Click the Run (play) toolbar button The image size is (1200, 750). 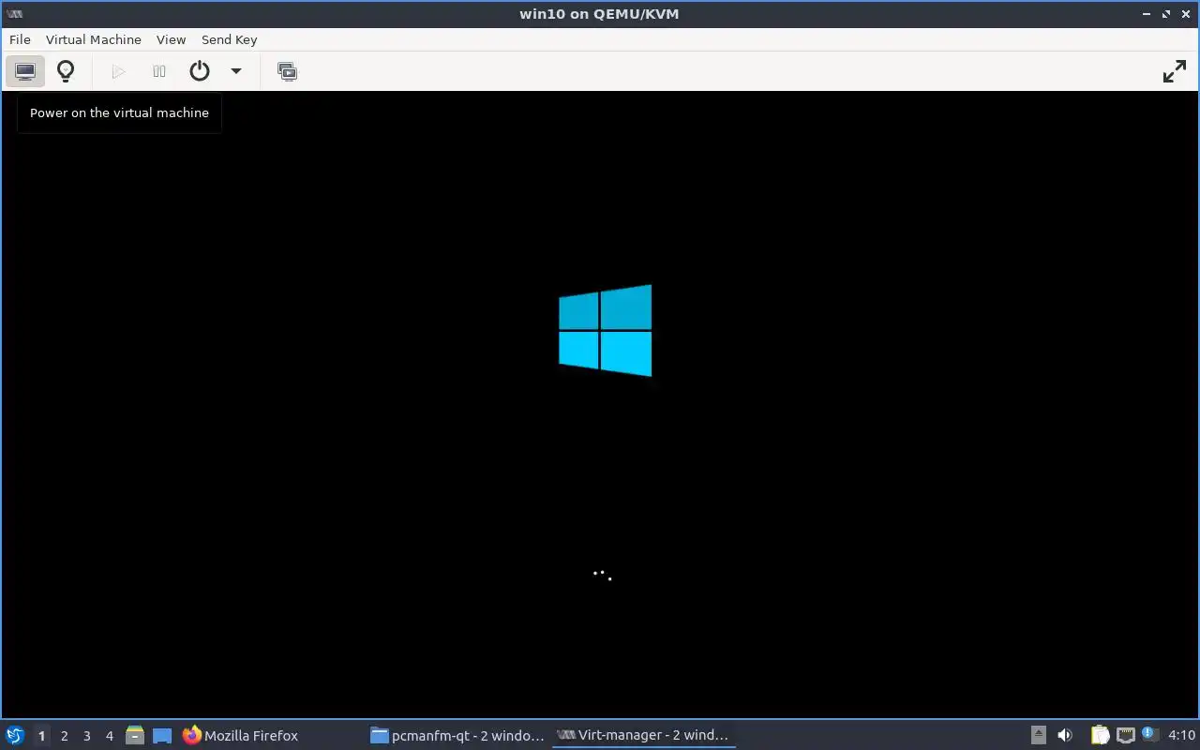[118, 71]
